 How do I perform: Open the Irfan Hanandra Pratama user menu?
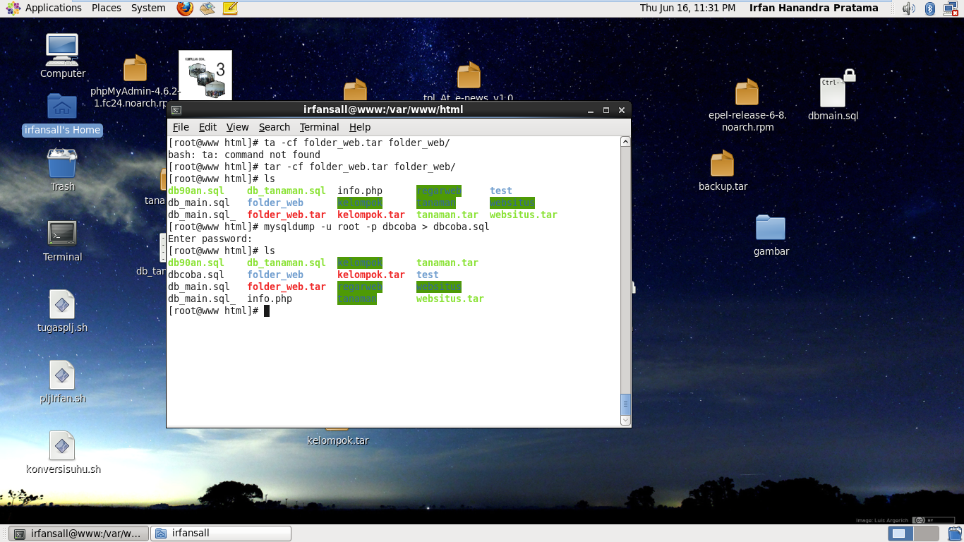[x=814, y=8]
